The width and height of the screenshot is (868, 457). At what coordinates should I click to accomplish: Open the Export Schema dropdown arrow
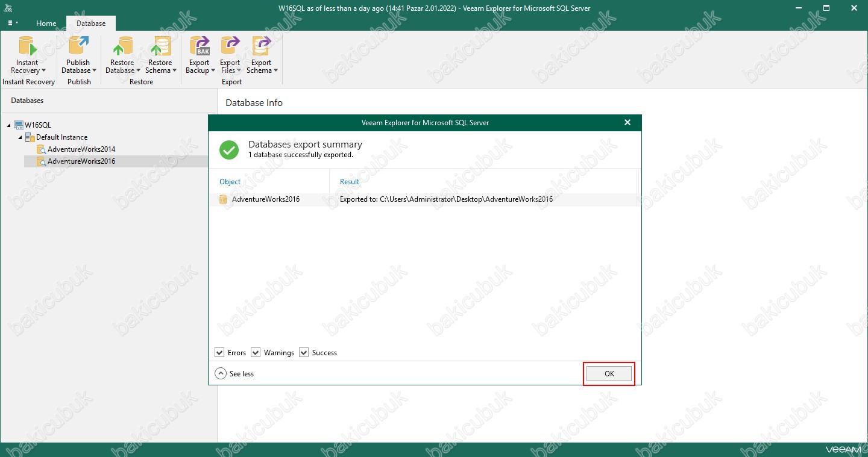click(x=275, y=71)
